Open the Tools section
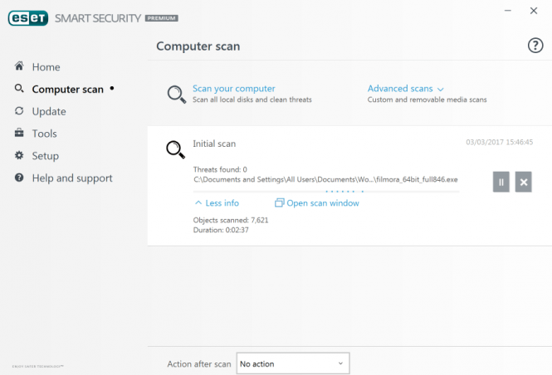 click(x=44, y=134)
